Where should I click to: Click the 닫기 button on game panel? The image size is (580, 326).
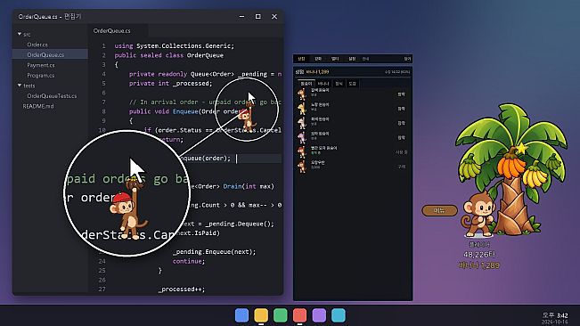(407, 59)
